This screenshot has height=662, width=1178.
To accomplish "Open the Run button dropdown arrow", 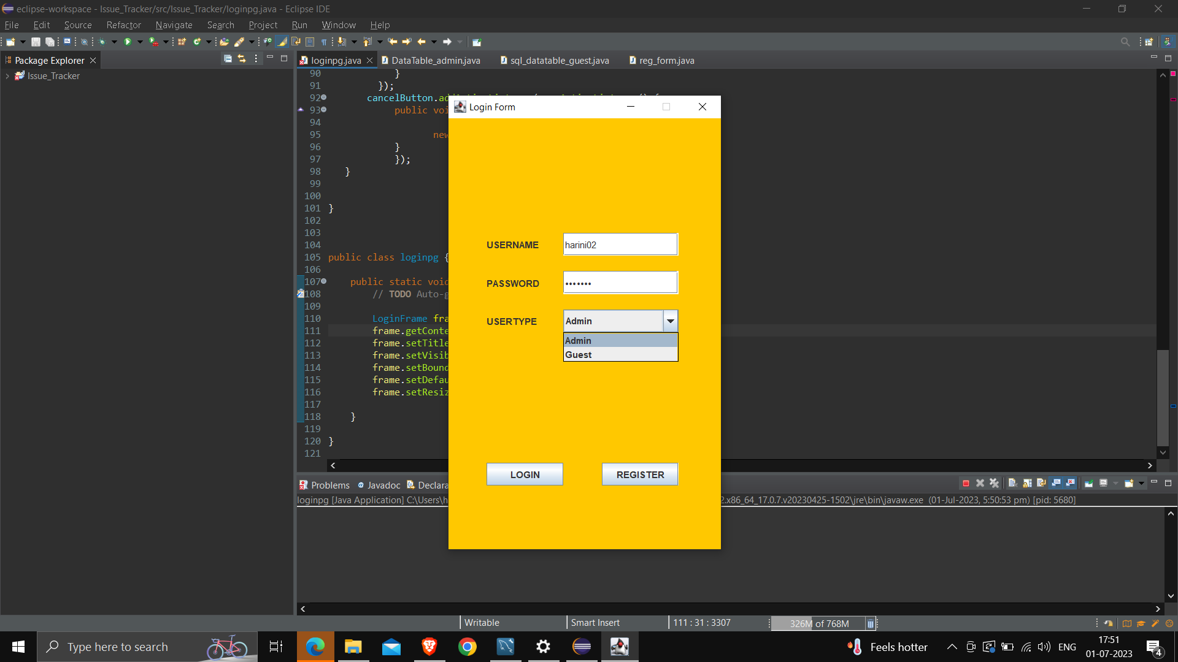I will (x=139, y=42).
